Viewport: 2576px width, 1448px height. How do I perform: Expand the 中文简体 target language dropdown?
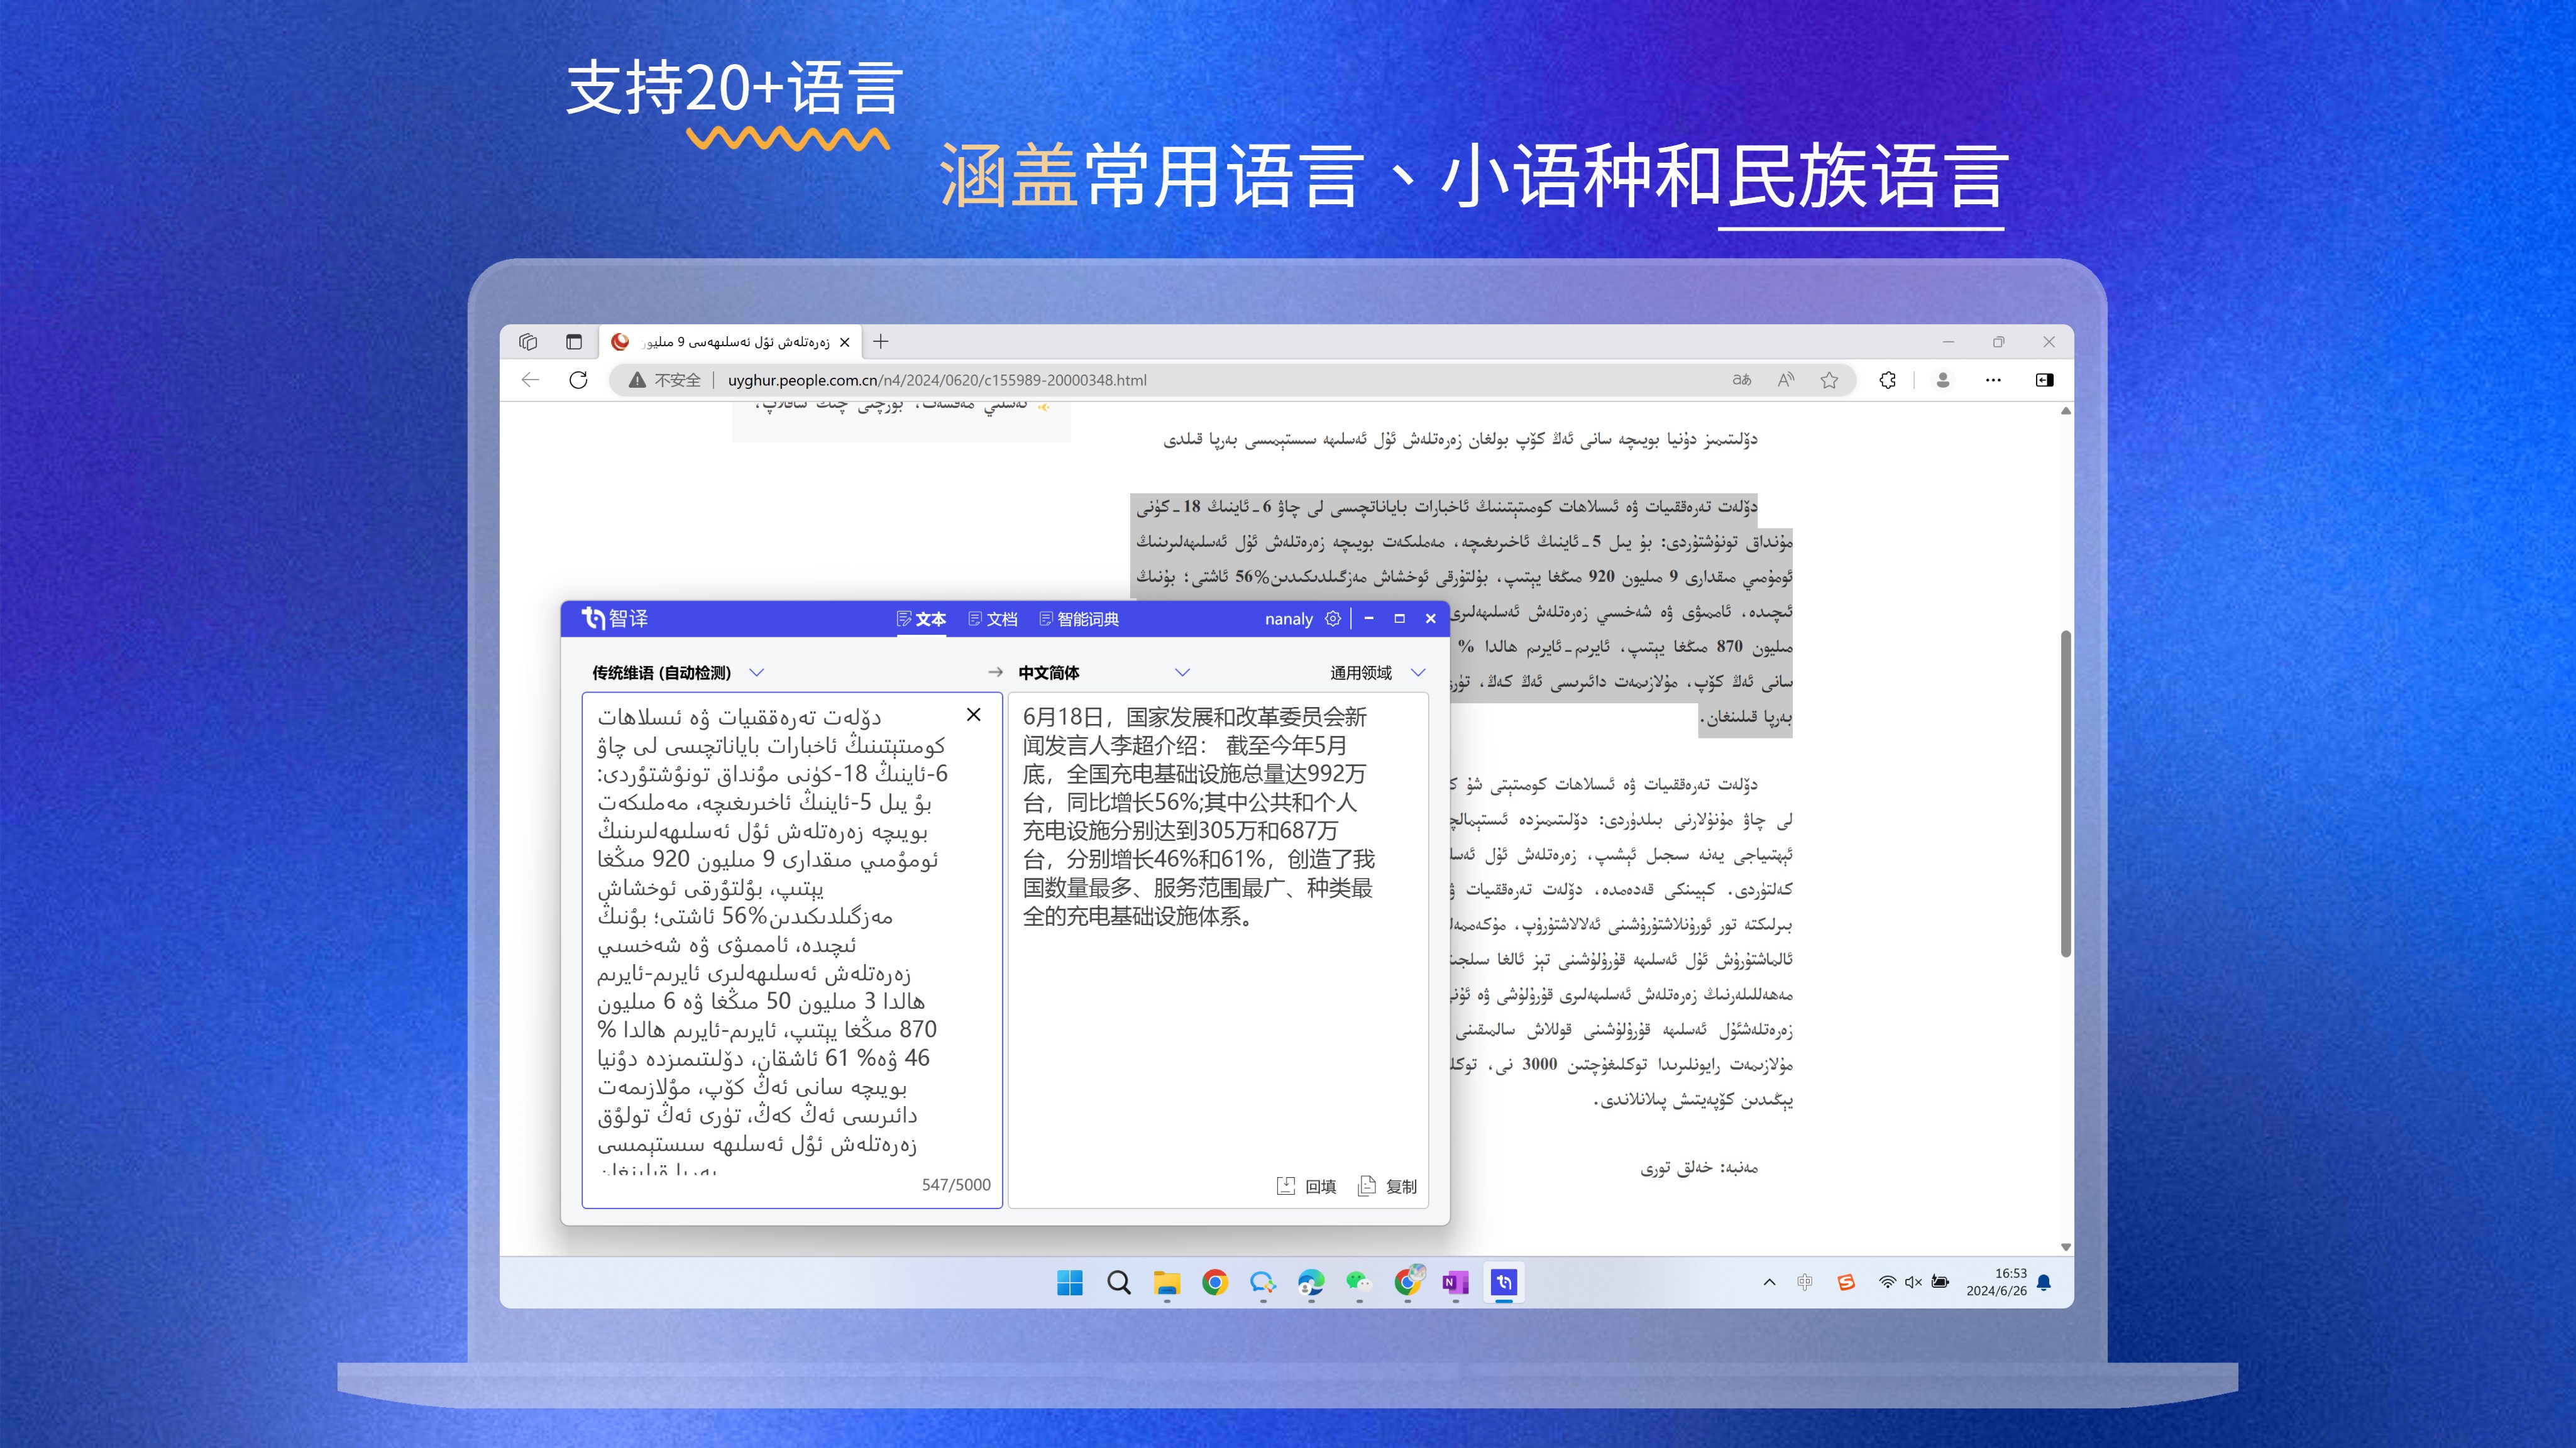click(x=1182, y=673)
